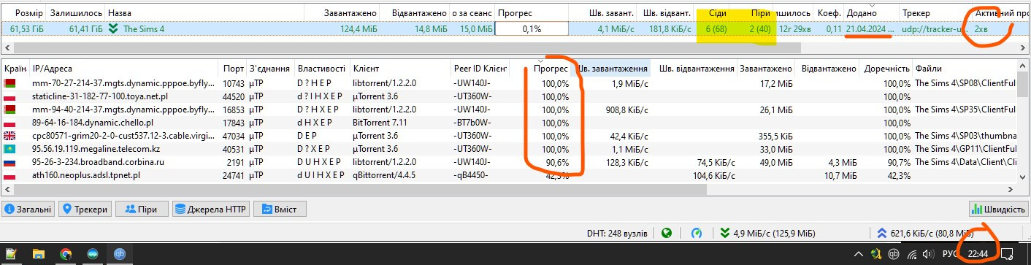Screen dimensions: 1031x265
Task: Show hidden system tray icons
Action: [x=858, y=254]
